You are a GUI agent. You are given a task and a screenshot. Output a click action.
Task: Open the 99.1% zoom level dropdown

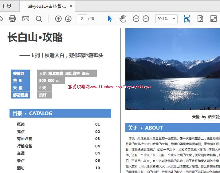174,19
